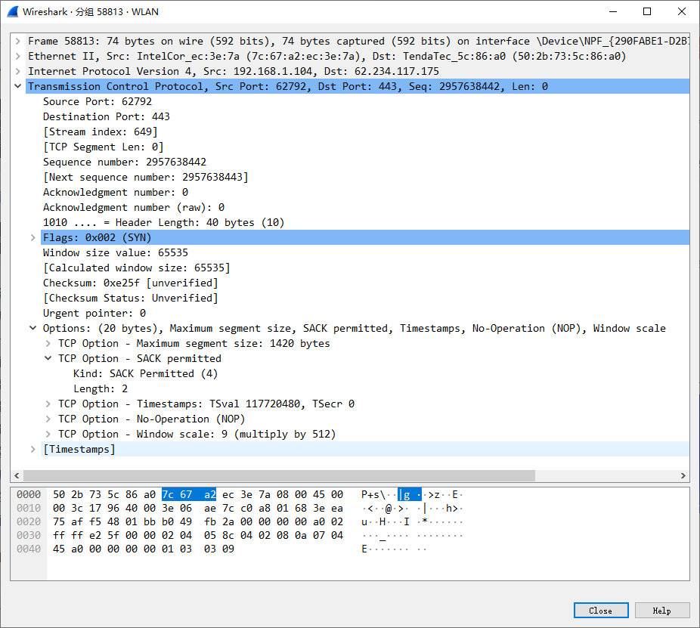Click highlighted hex bytes 7c 67 a2

coord(189,494)
